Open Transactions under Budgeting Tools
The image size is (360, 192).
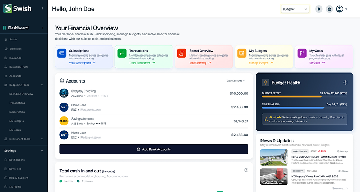coord(17,103)
